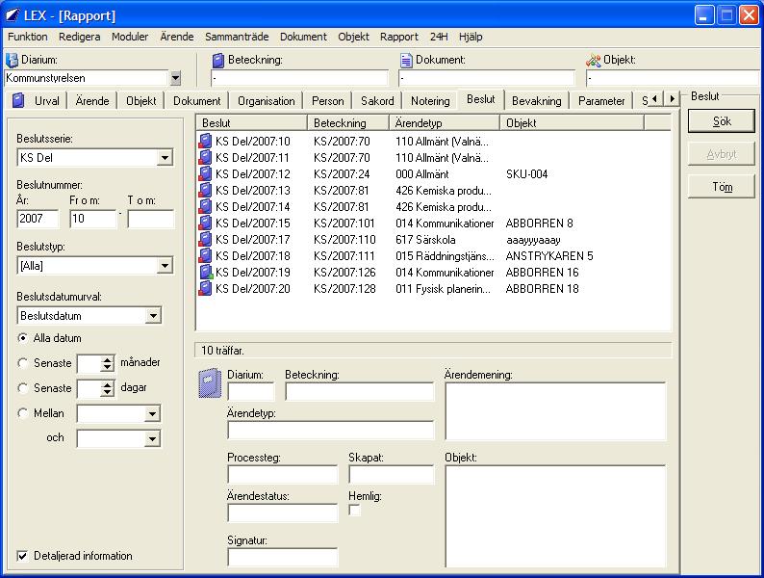Screen dimensions: 764x578
Task: Click the Dokument page icon
Action: tap(406, 60)
